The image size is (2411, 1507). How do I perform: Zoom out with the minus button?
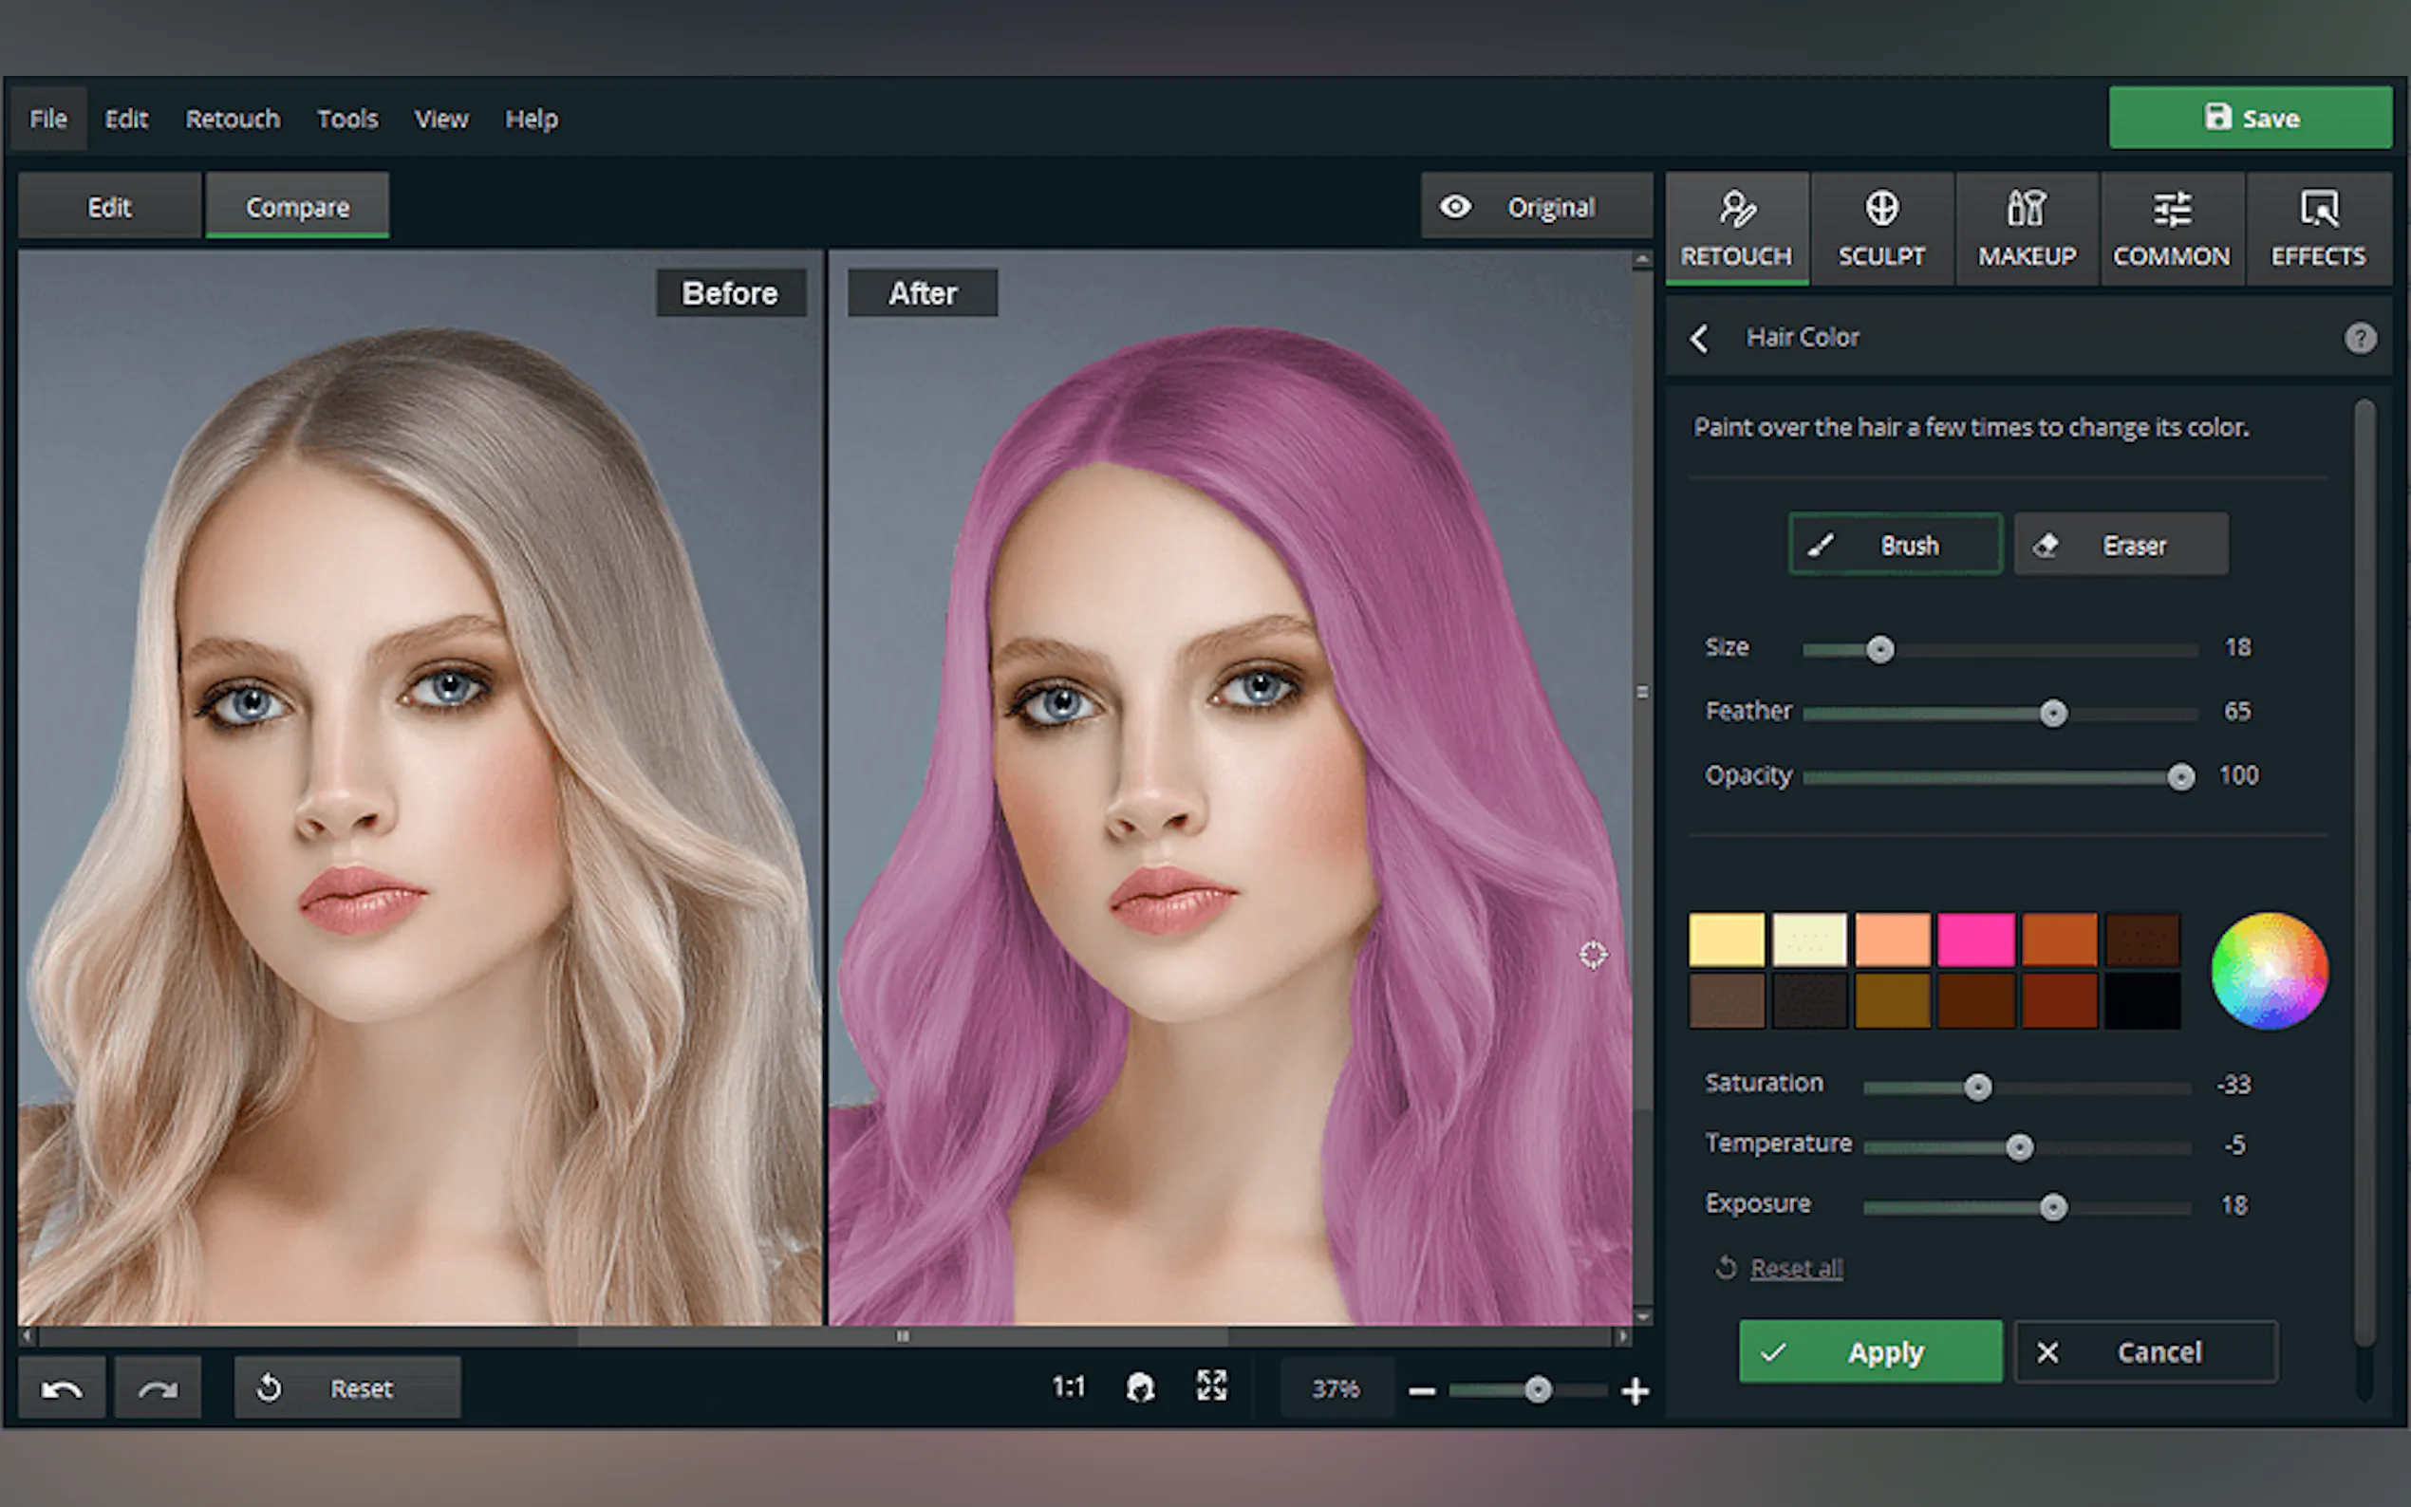[x=1422, y=1390]
